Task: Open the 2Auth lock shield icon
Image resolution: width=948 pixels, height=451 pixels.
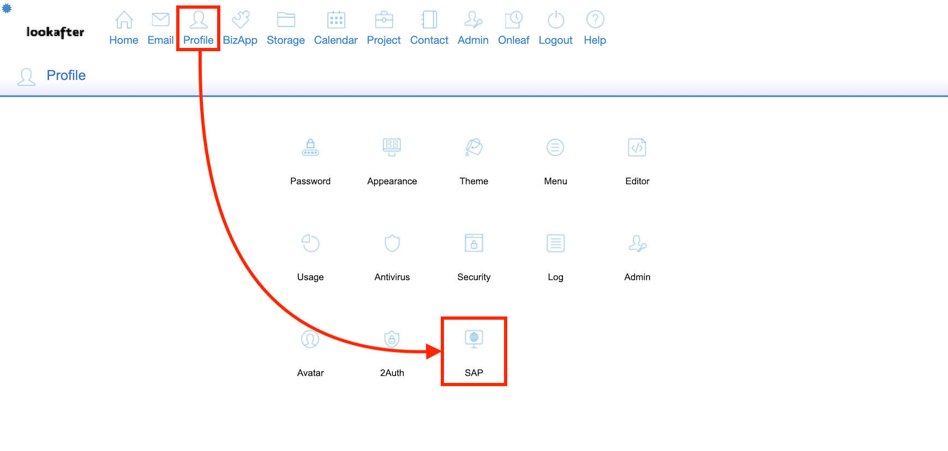Action: pos(392,339)
